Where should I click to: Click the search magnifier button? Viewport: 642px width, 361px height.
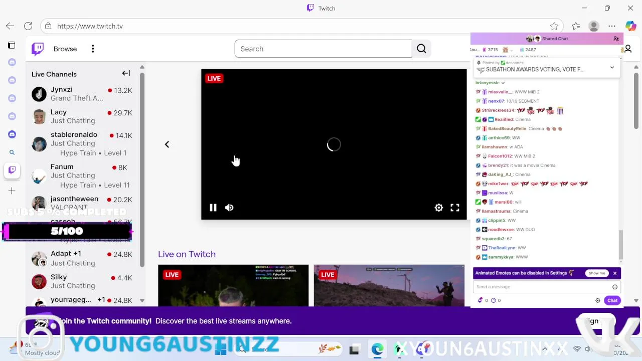(421, 49)
